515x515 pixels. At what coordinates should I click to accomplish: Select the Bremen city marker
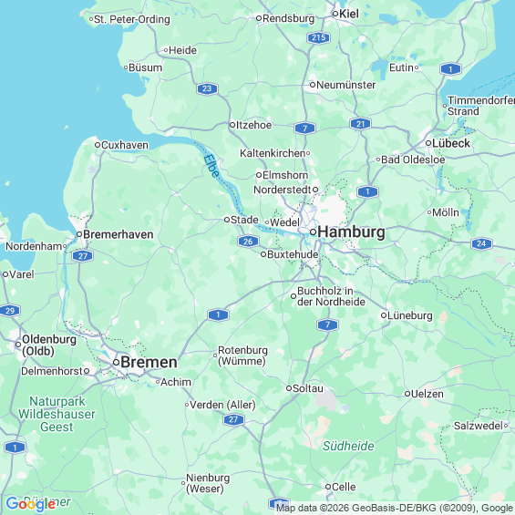pyautogui.click(x=116, y=362)
